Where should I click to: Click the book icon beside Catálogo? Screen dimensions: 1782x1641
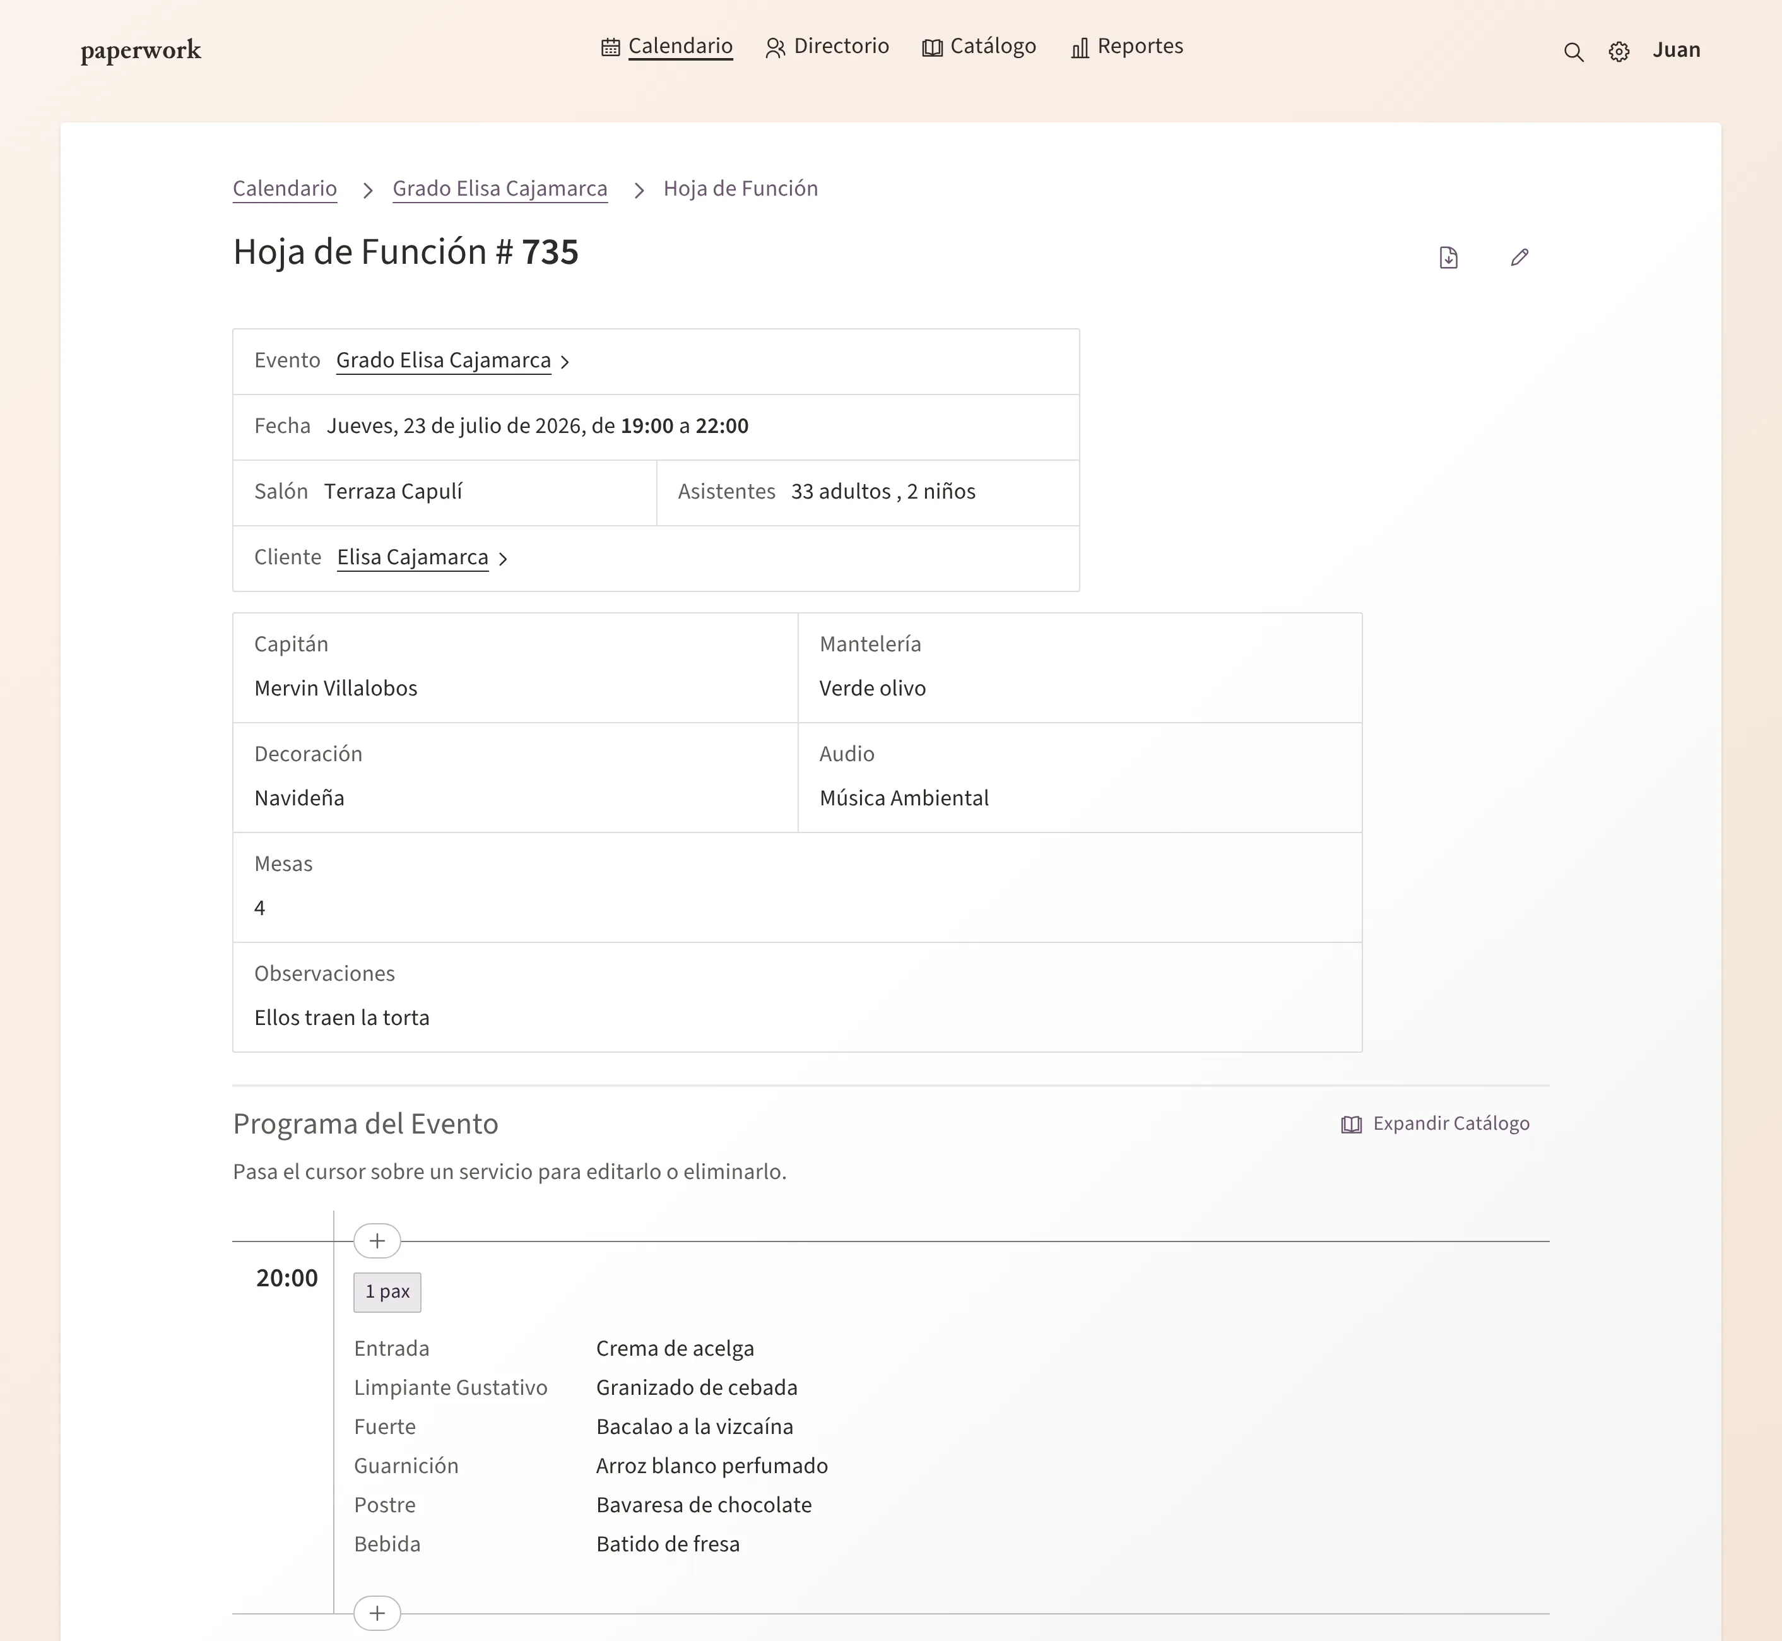click(932, 48)
